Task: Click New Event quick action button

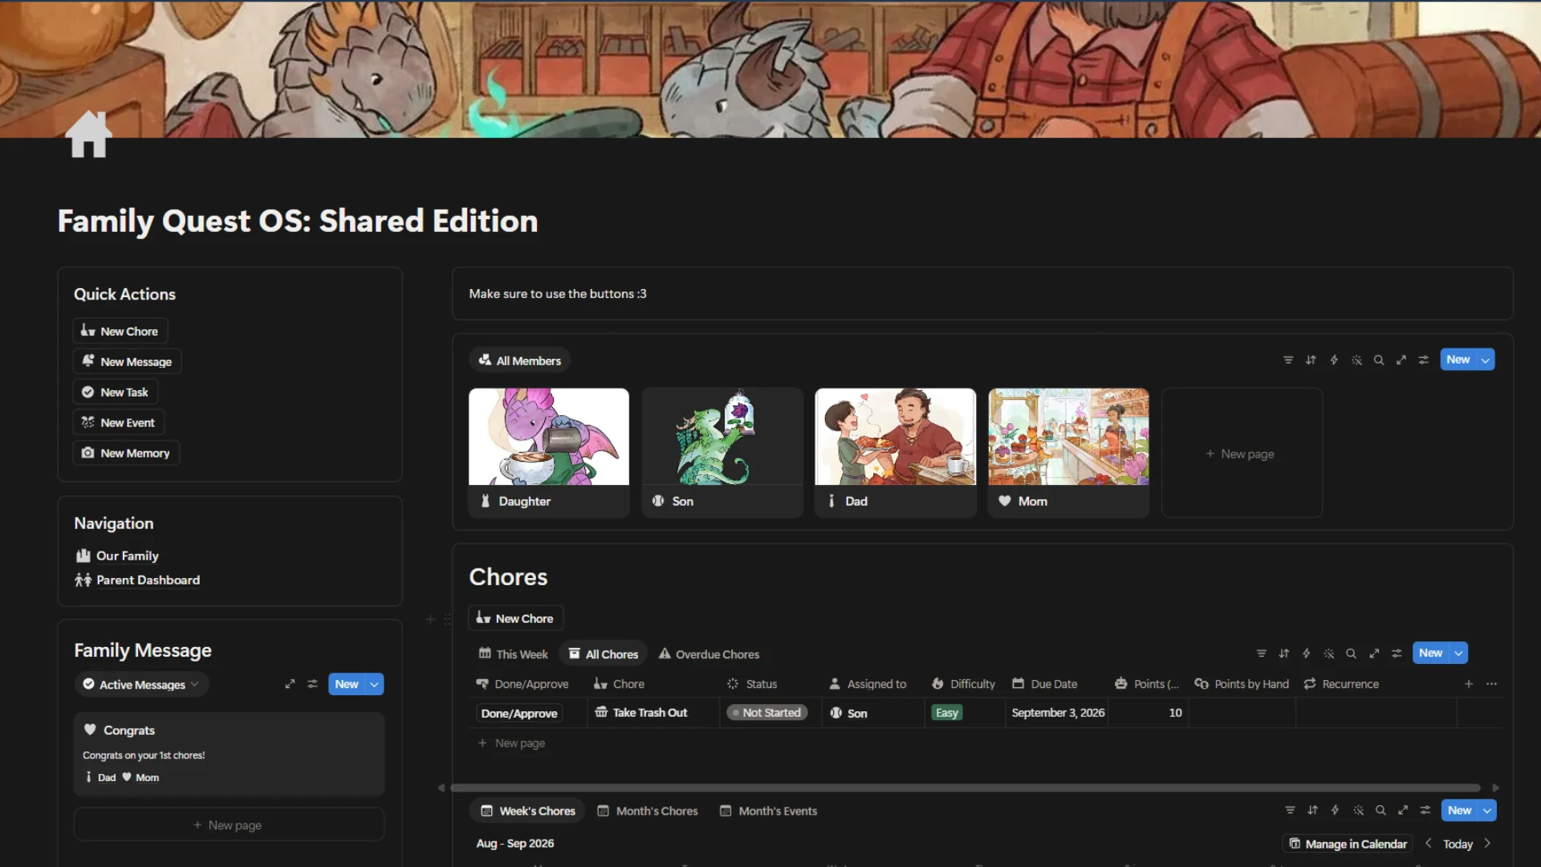Action: (x=118, y=423)
